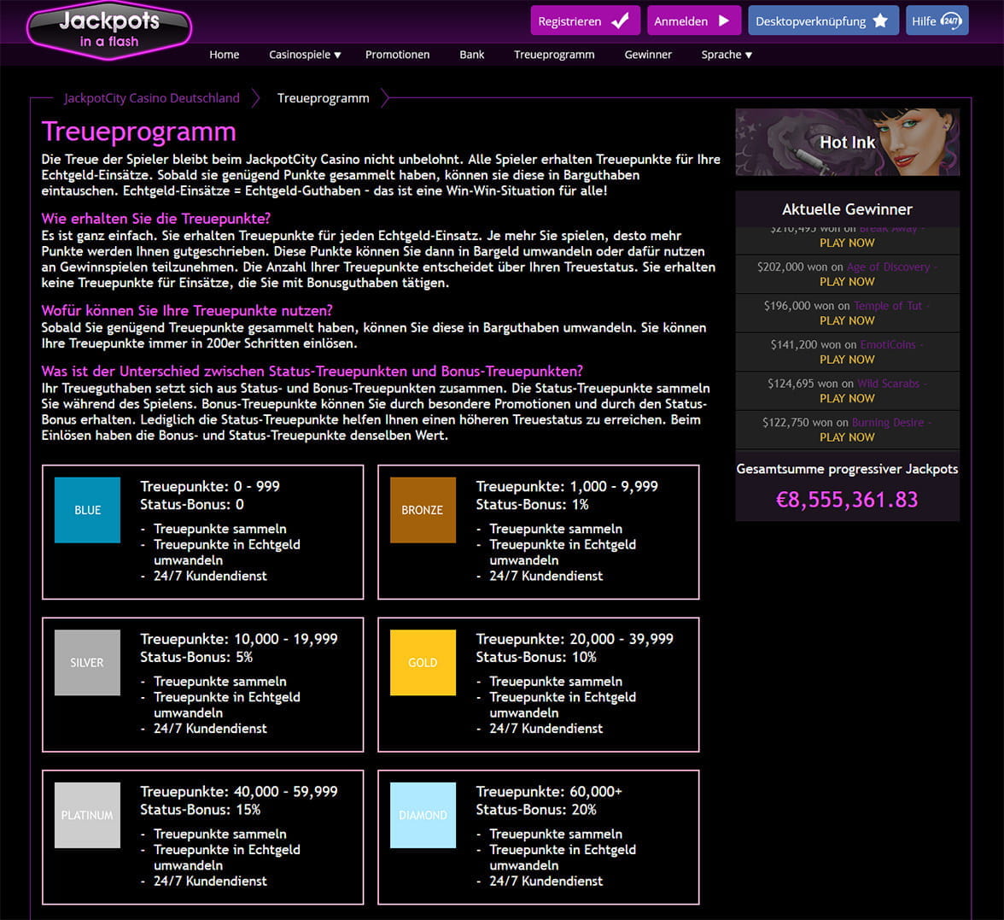The width and height of the screenshot is (1004, 920).
Task: Open the Promotionen page
Action: tap(397, 55)
